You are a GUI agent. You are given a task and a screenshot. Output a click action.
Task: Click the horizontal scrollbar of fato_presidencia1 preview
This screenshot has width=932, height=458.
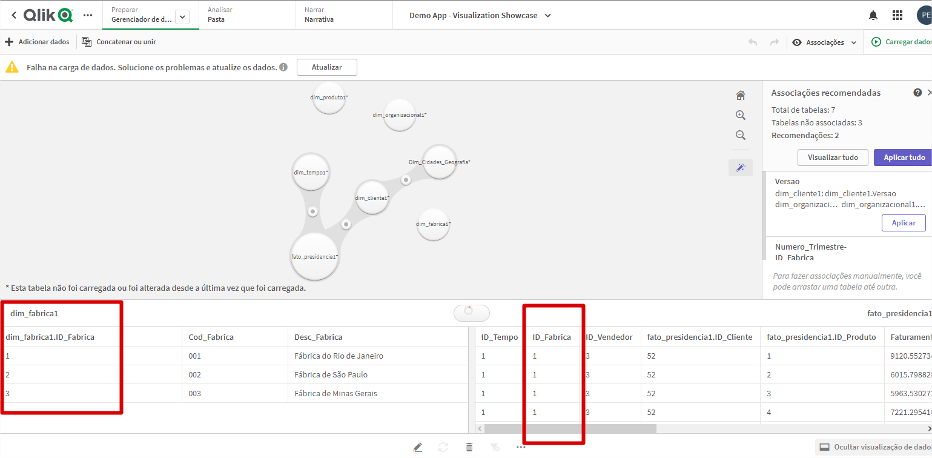tap(570, 428)
